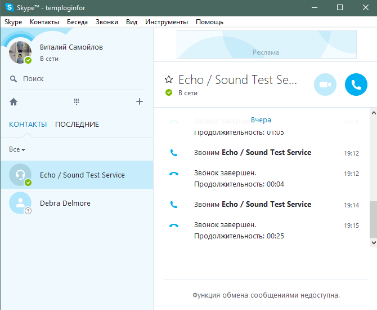Click call ended icon for 00:25 call
Image resolution: width=377 pixels, height=310 pixels.
174,225
